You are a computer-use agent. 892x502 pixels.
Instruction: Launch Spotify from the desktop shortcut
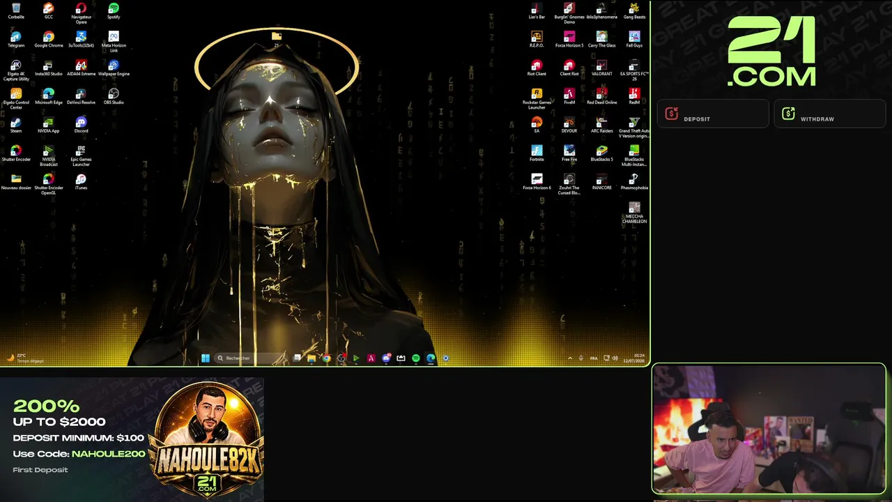(114, 11)
